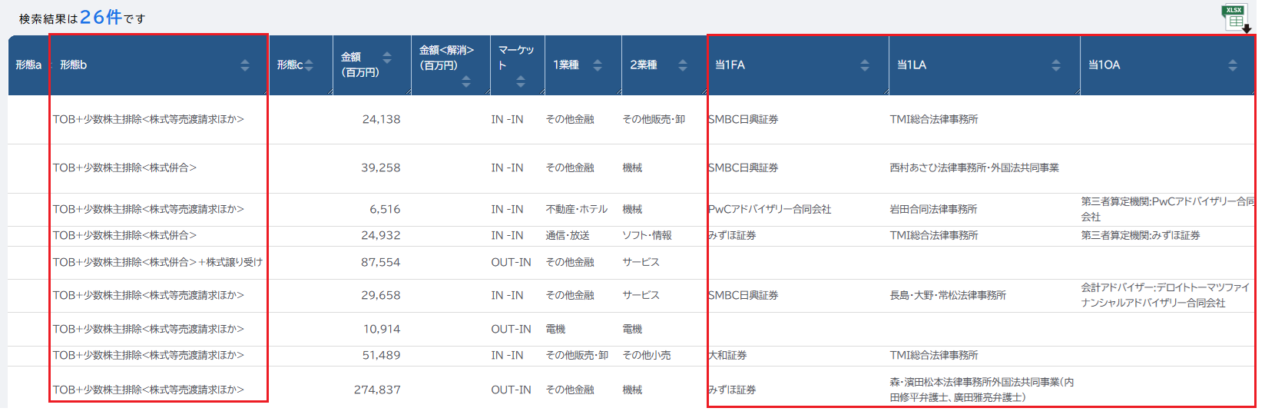Viewport: 1265px width, 418px height.
Task: Click 大和証券 cell
Action: pos(727,355)
